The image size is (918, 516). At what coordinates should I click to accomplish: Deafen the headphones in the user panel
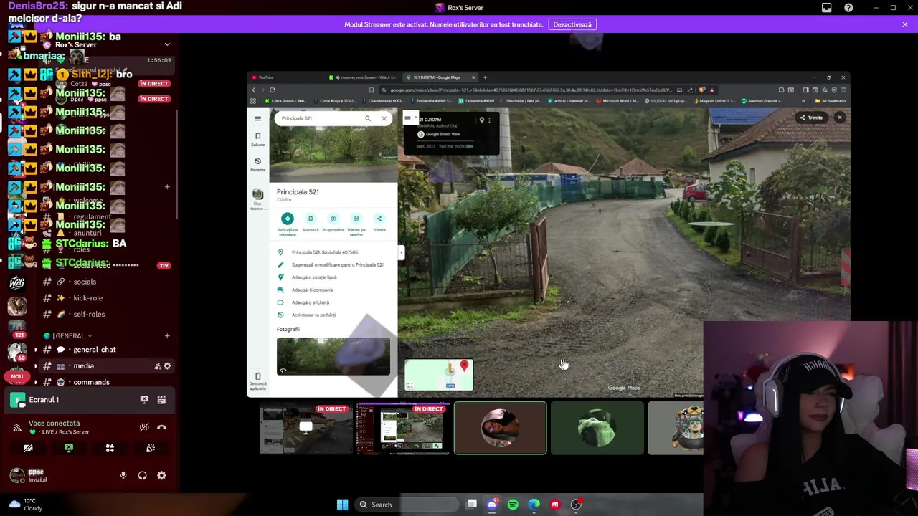pos(142,475)
